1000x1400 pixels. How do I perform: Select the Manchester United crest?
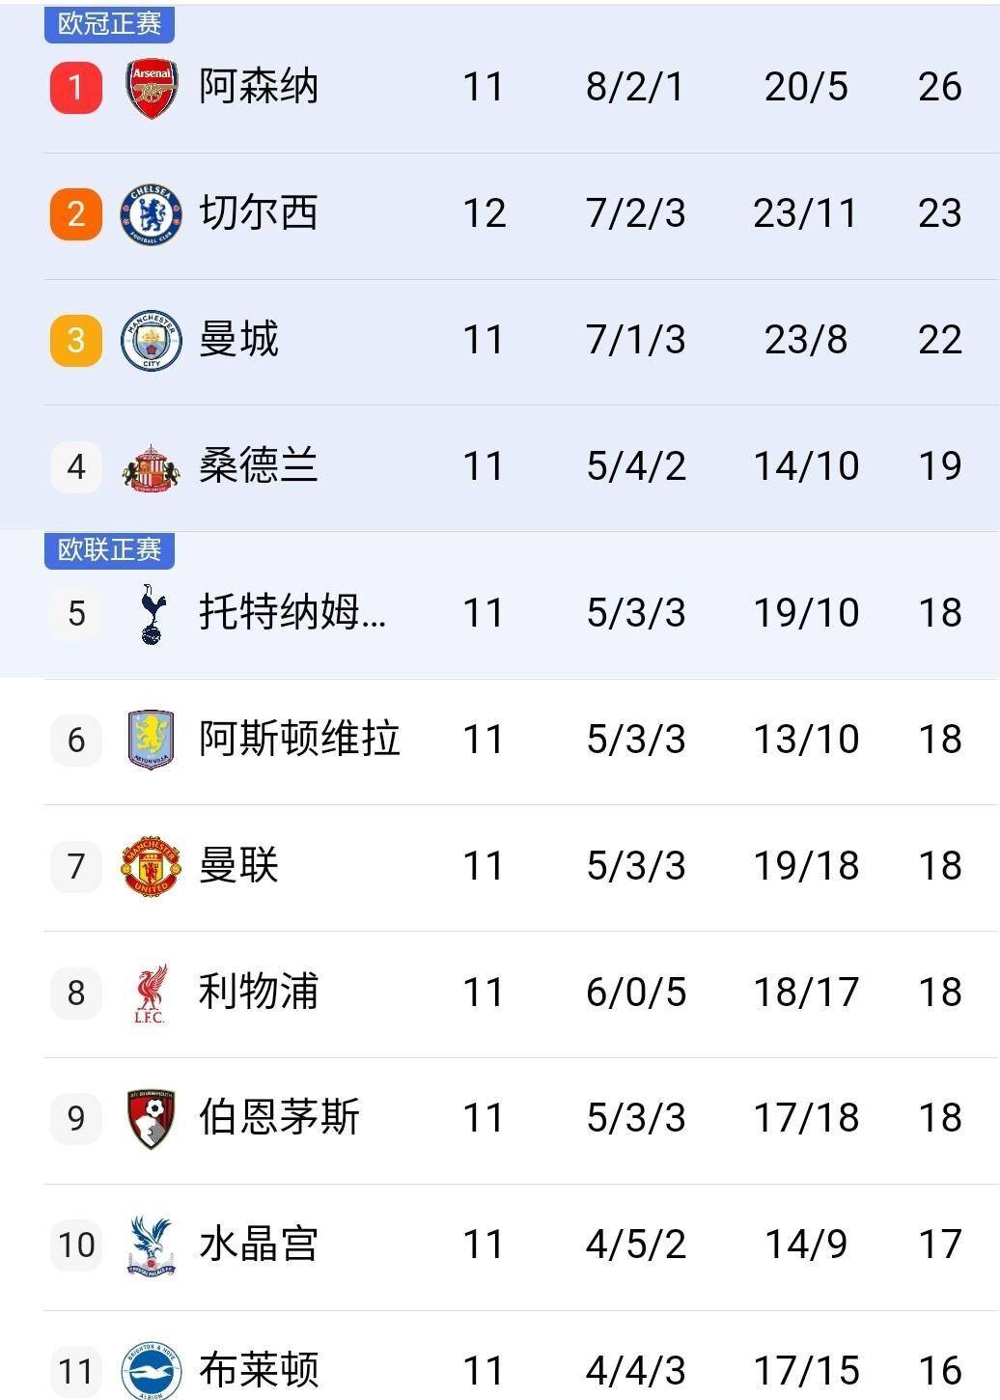tap(152, 867)
